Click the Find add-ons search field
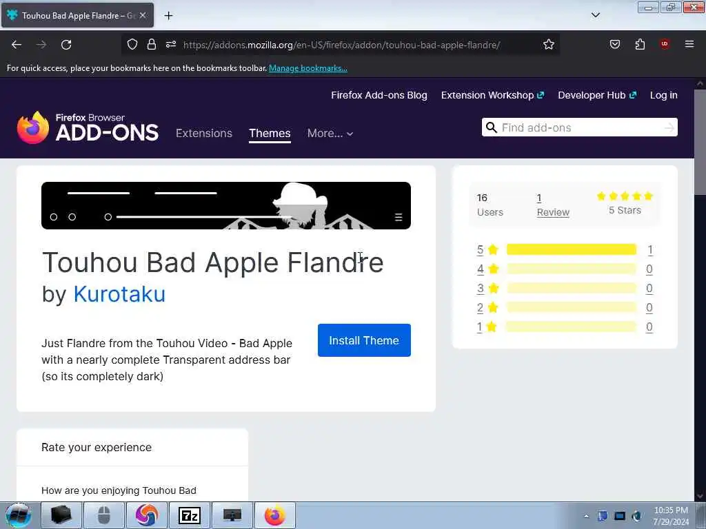Image resolution: width=706 pixels, height=529 pixels. [x=580, y=127]
